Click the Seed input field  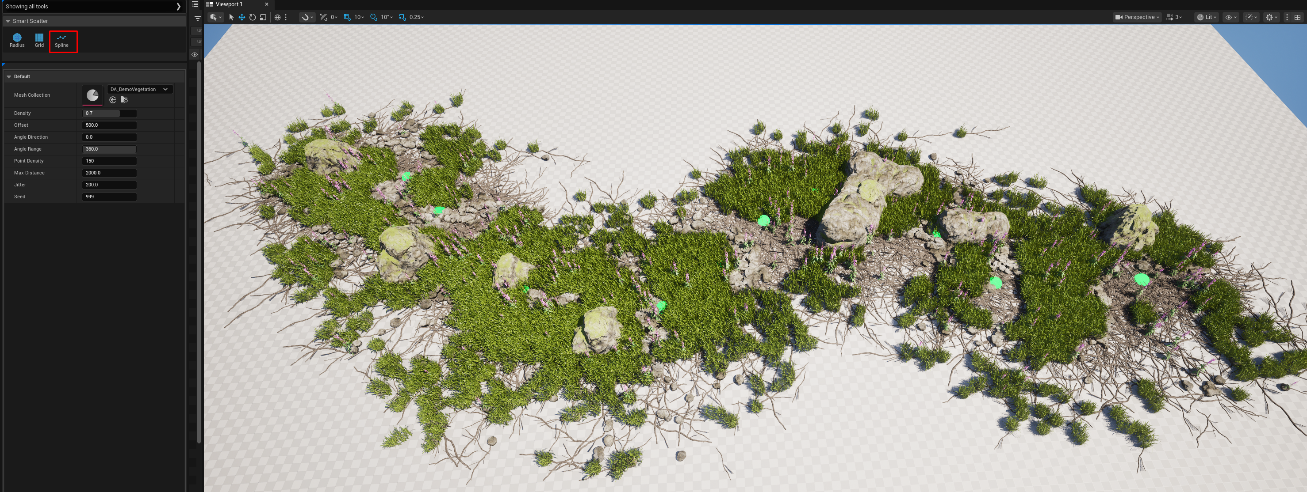109,197
